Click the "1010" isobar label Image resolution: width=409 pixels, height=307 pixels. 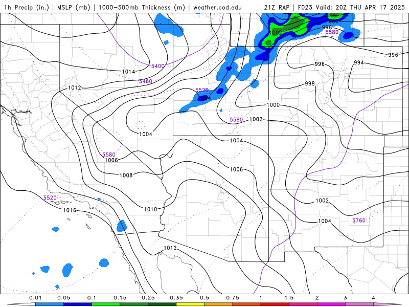click(150, 209)
